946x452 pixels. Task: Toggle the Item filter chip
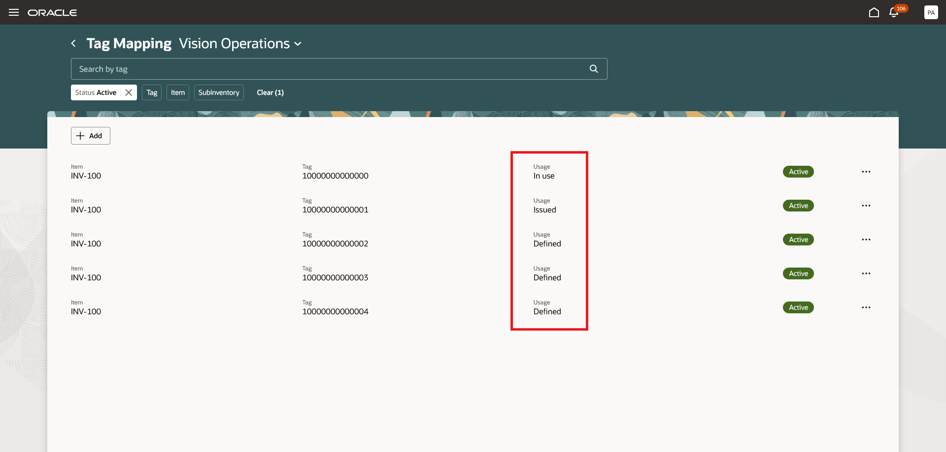(177, 92)
